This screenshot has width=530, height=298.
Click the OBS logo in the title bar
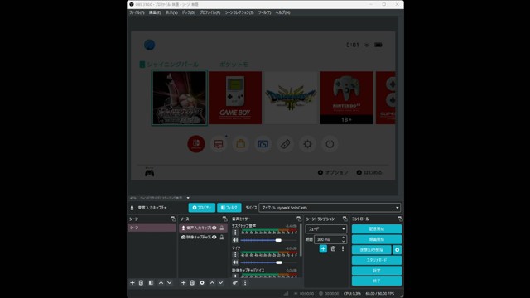point(132,4)
